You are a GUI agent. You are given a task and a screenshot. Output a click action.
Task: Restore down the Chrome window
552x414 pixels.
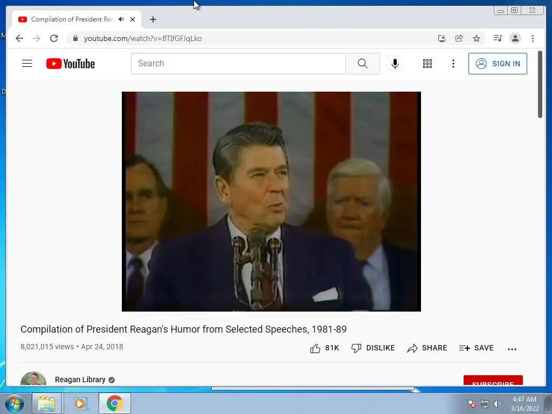click(514, 11)
